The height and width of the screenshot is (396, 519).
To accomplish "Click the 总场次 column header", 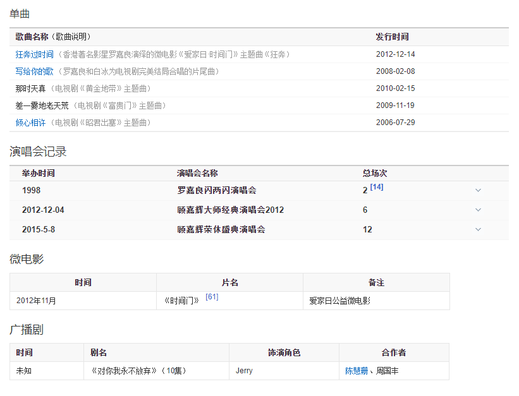I will coord(375,173).
